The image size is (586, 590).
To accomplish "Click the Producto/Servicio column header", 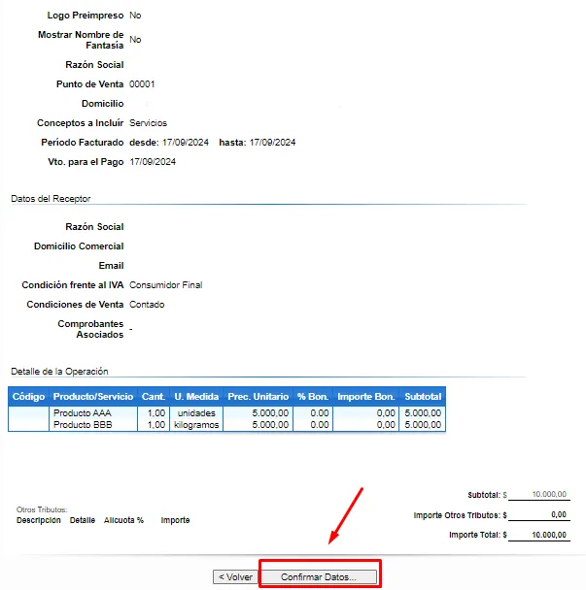I will (93, 396).
